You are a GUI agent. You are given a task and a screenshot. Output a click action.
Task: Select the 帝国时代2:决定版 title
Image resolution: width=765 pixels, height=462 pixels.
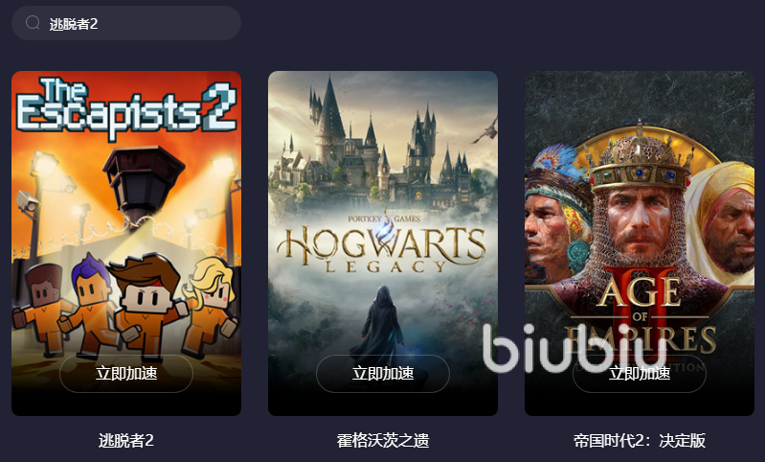point(640,441)
